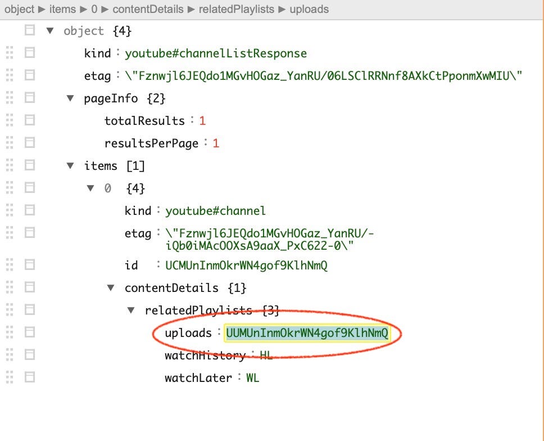Open action menu icon for root object row

click(30, 30)
